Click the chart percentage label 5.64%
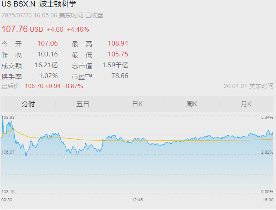This screenshot has width=276, height=210. tap(267, 118)
